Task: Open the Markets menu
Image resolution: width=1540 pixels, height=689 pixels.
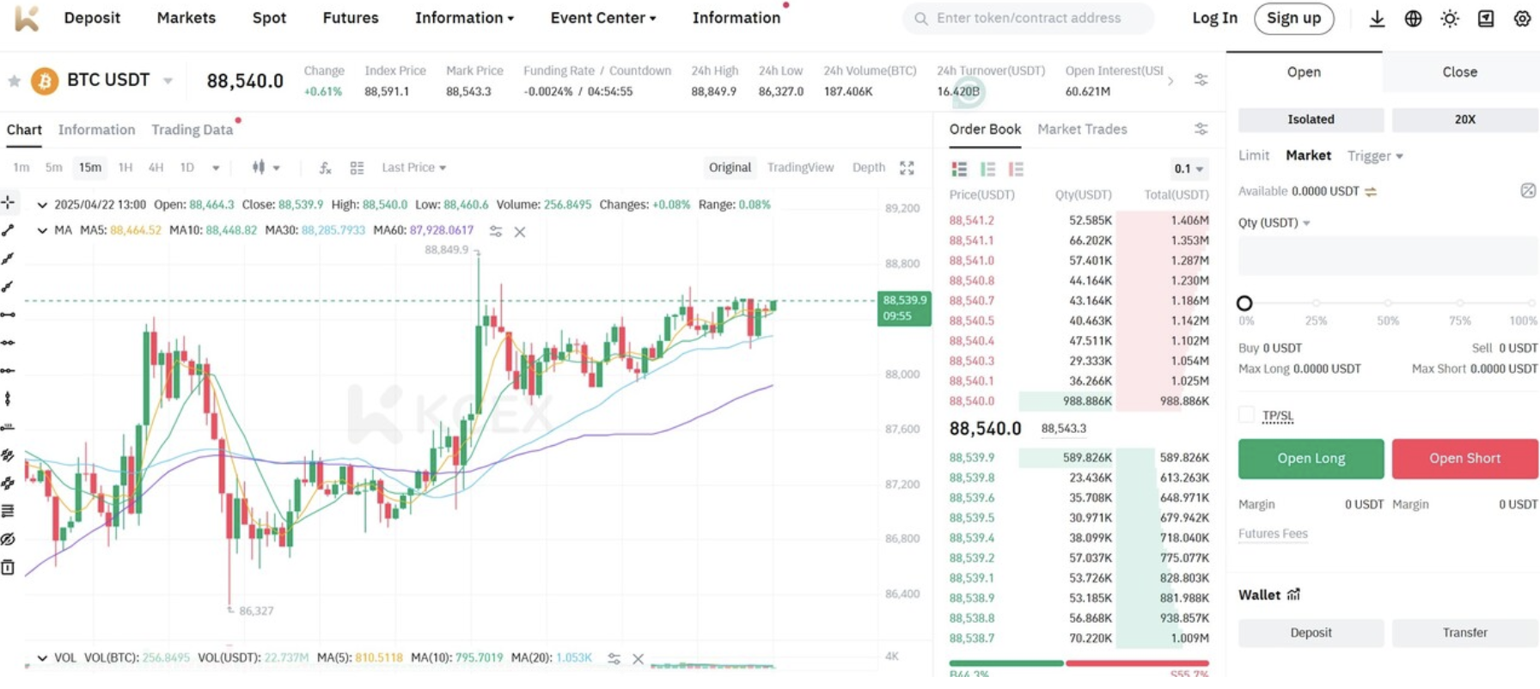Action: 186,18
